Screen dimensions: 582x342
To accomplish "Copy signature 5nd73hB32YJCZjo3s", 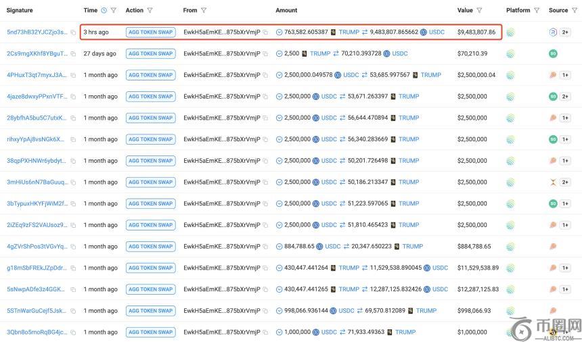I will (73, 32).
